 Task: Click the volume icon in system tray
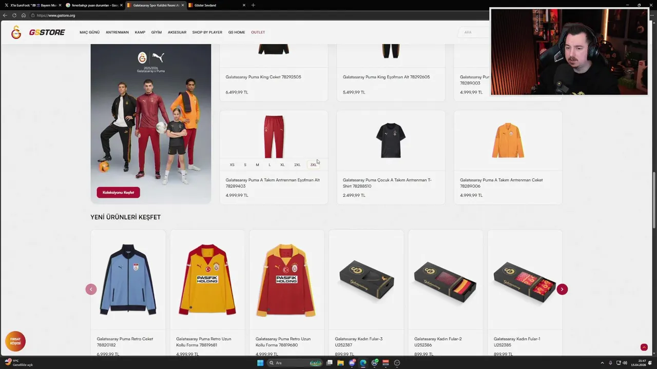(625, 363)
